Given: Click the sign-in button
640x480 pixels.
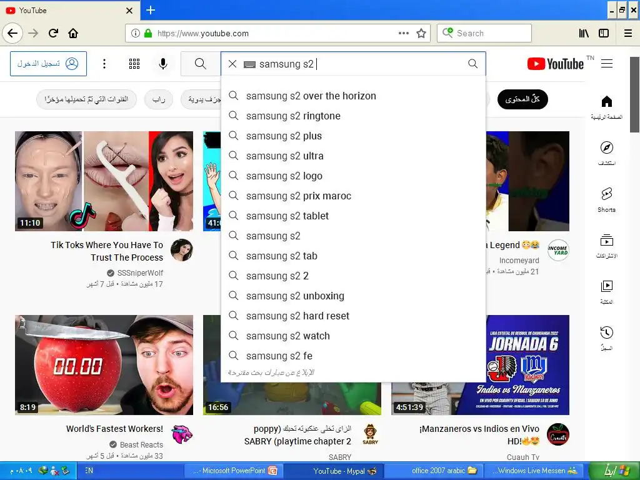Looking at the screenshot, I should tap(49, 64).
